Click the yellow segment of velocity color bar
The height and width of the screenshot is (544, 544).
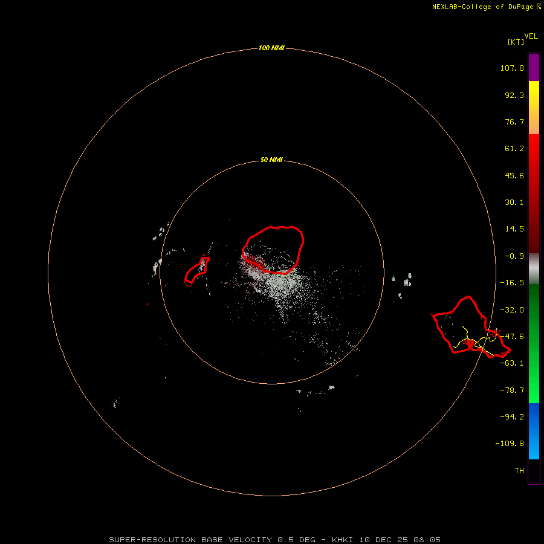coord(534,94)
